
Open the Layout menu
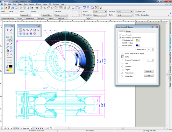32,4
